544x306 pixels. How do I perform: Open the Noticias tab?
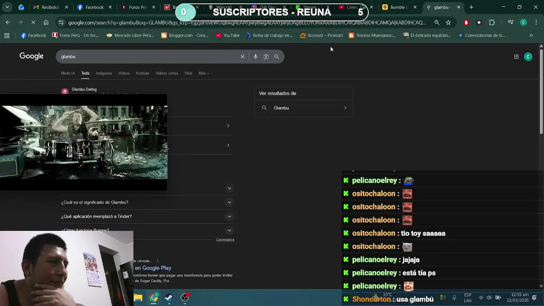pos(143,73)
